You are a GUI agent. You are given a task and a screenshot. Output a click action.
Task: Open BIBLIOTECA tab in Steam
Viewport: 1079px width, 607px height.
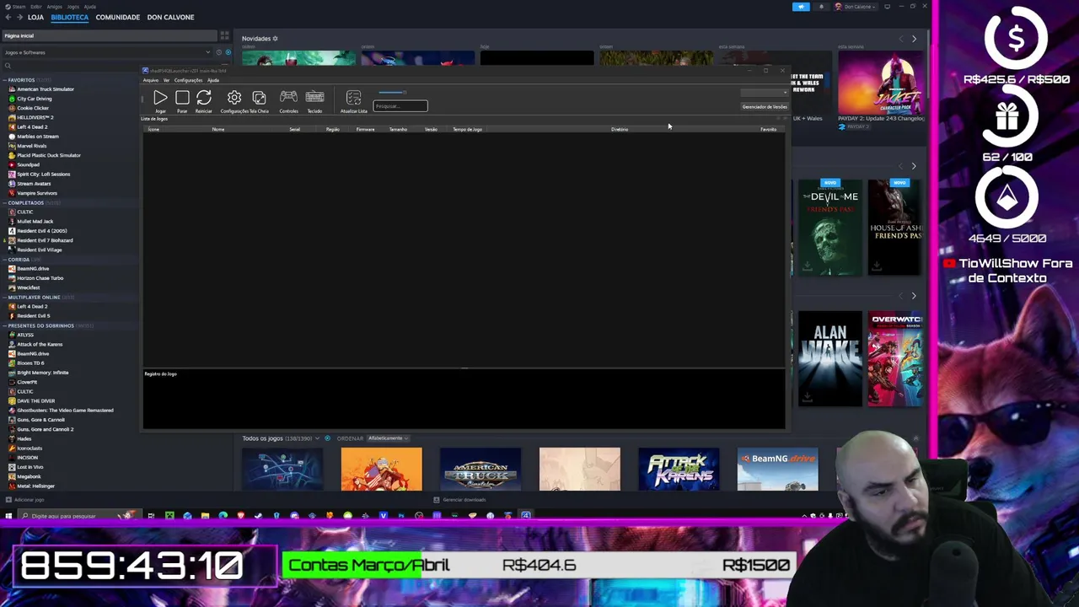point(69,17)
